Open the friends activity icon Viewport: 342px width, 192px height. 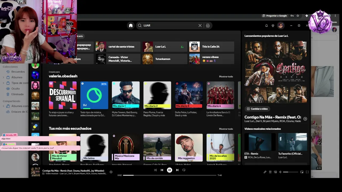(x=273, y=26)
